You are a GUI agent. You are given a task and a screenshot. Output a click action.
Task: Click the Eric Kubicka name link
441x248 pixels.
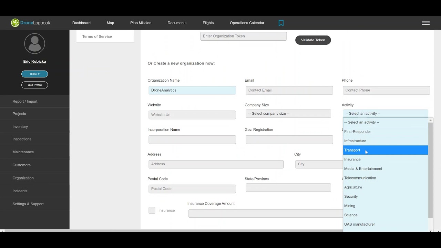tap(34, 61)
